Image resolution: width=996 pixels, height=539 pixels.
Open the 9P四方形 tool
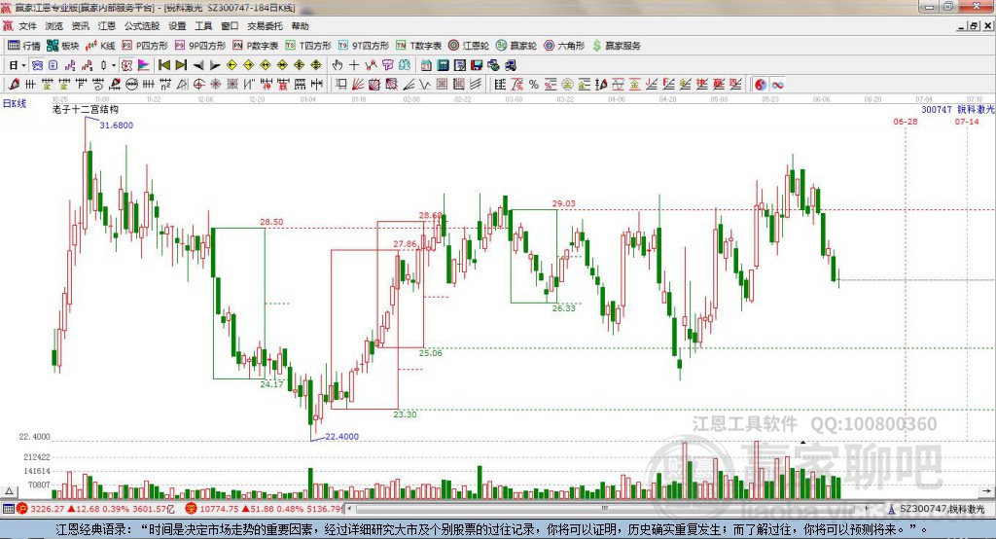(200, 45)
